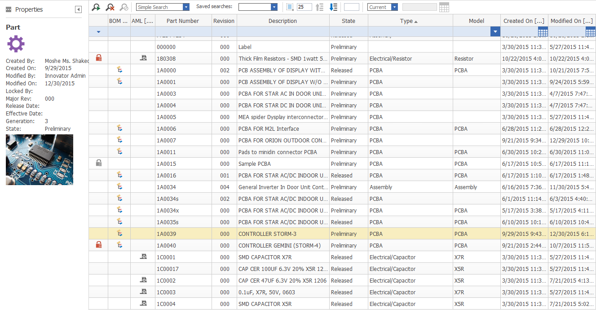Open the Current query type dropdown
The height and width of the screenshot is (310, 596).
394,7
